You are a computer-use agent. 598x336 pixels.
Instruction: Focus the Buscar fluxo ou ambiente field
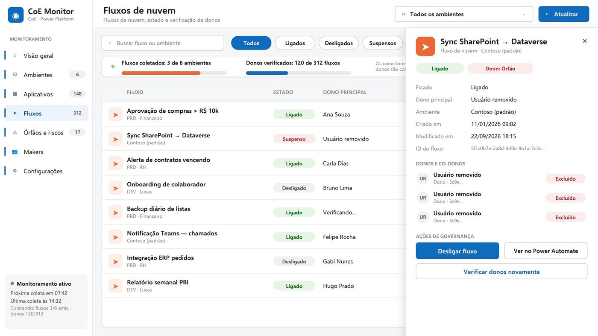pyautogui.click(x=163, y=43)
